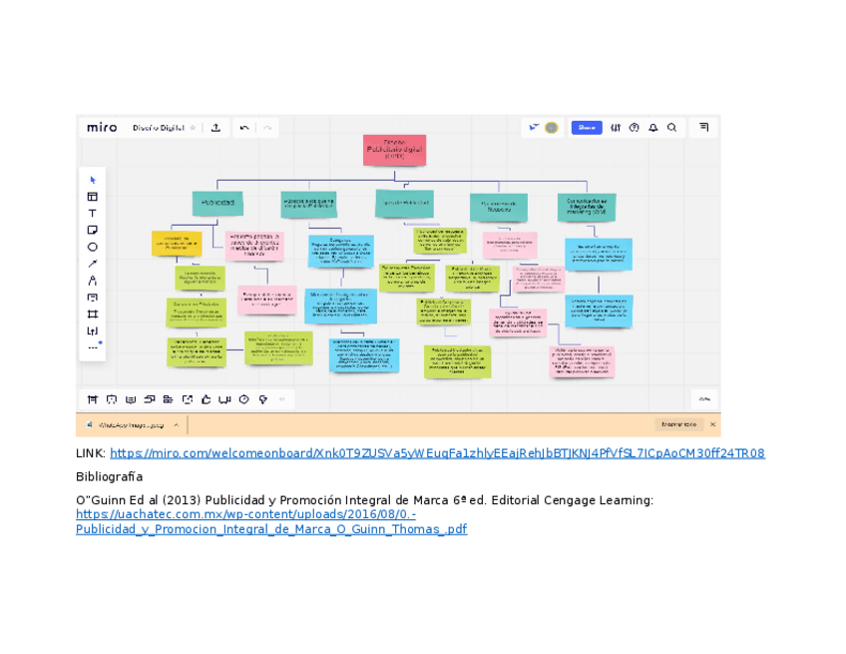Expand the download item chevron menu
The image size is (846, 654).
pyautogui.click(x=177, y=425)
